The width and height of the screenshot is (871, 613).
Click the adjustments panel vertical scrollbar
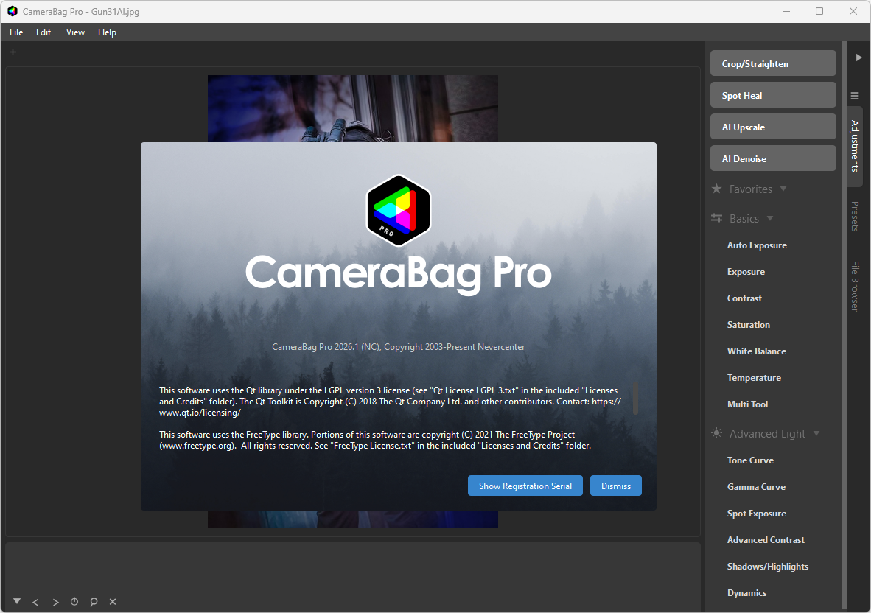click(x=844, y=326)
